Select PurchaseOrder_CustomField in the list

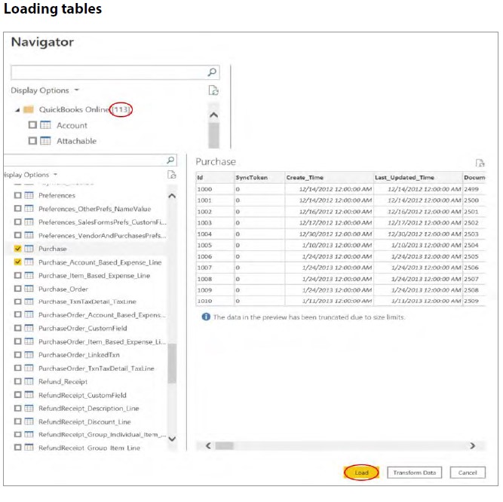click(82, 329)
